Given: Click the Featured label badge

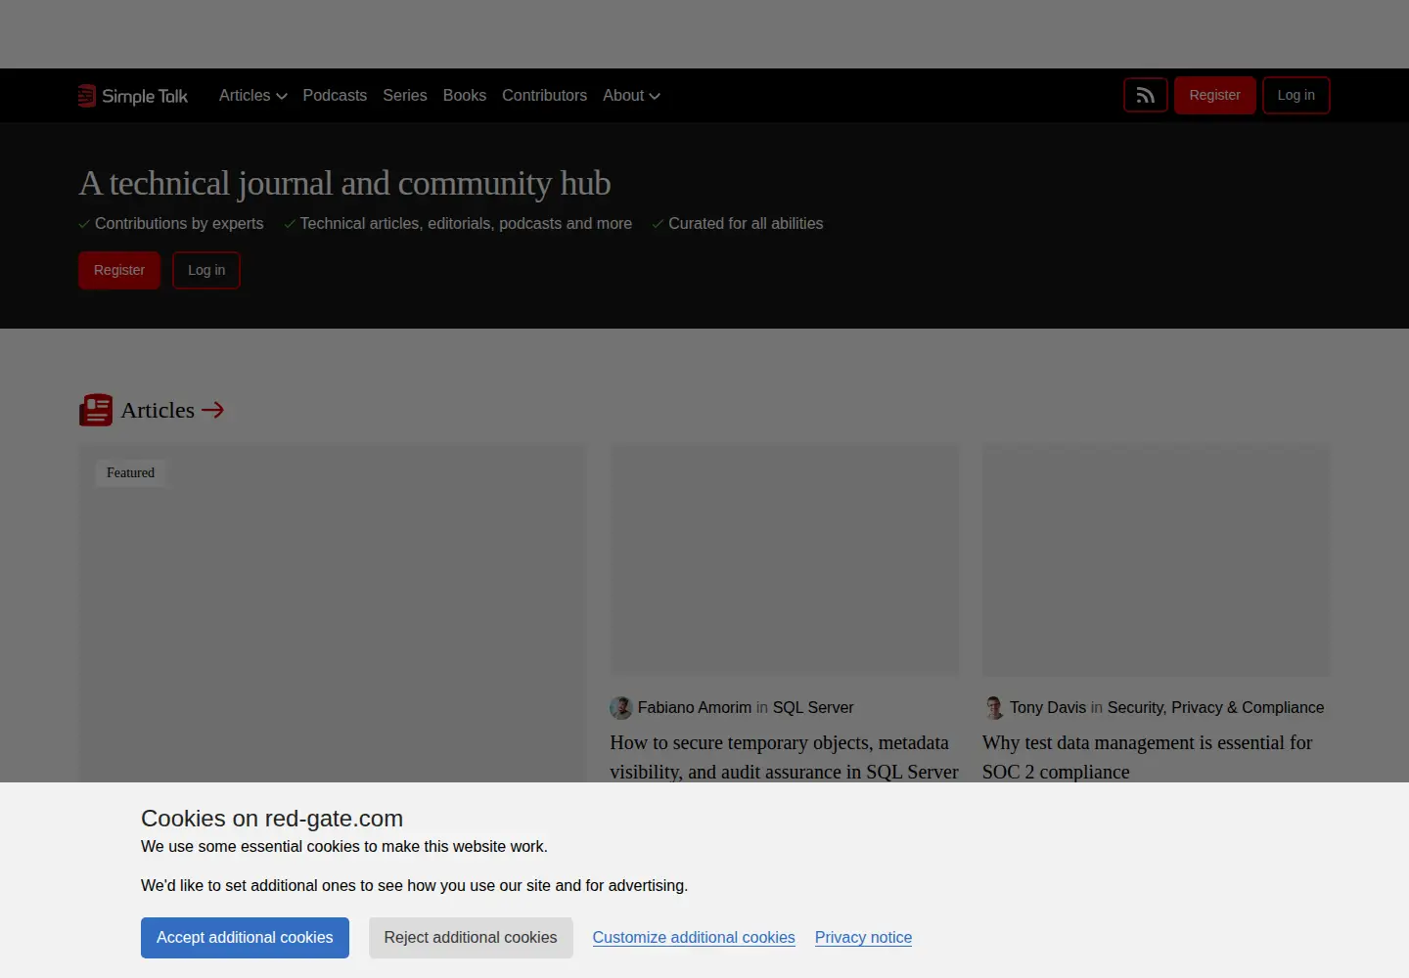Looking at the screenshot, I should point(130,472).
